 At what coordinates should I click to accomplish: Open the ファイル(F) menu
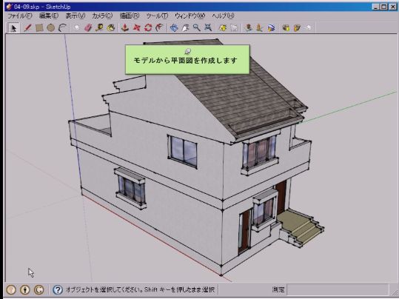[x=20, y=16]
